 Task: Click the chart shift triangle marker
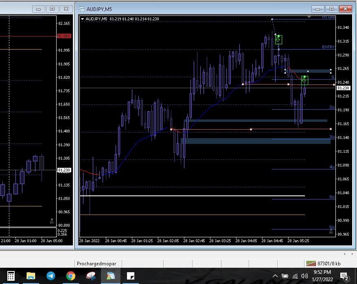point(309,17)
